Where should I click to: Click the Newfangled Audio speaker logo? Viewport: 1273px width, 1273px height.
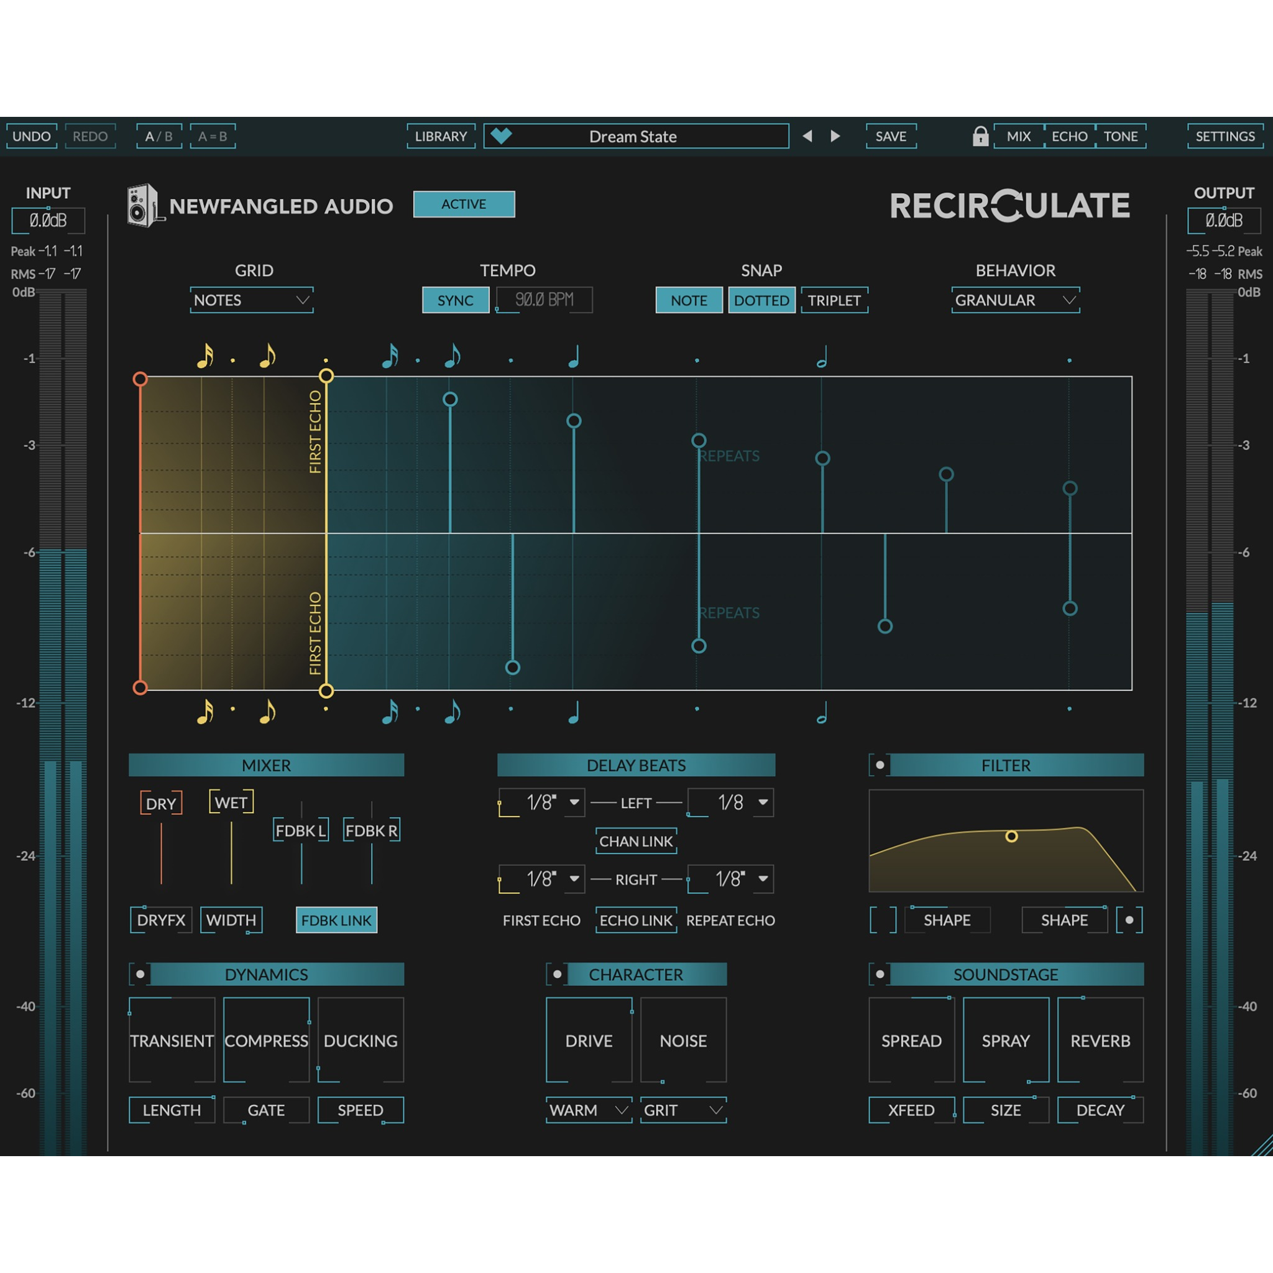144,206
